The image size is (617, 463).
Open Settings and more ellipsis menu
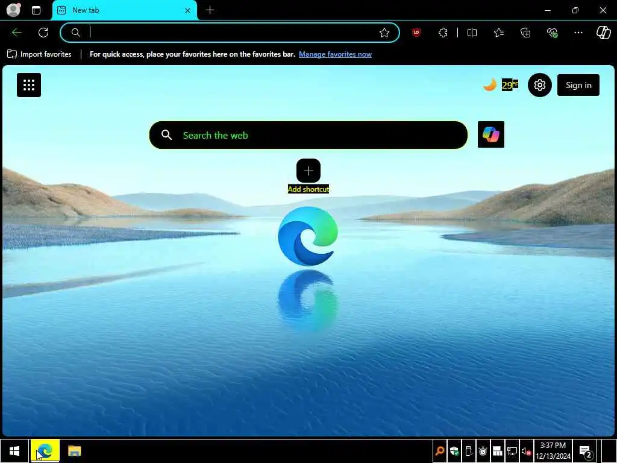click(x=578, y=33)
